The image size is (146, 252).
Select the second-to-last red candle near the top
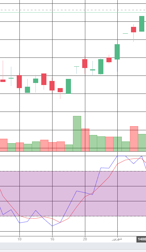[x=109, y=60]
